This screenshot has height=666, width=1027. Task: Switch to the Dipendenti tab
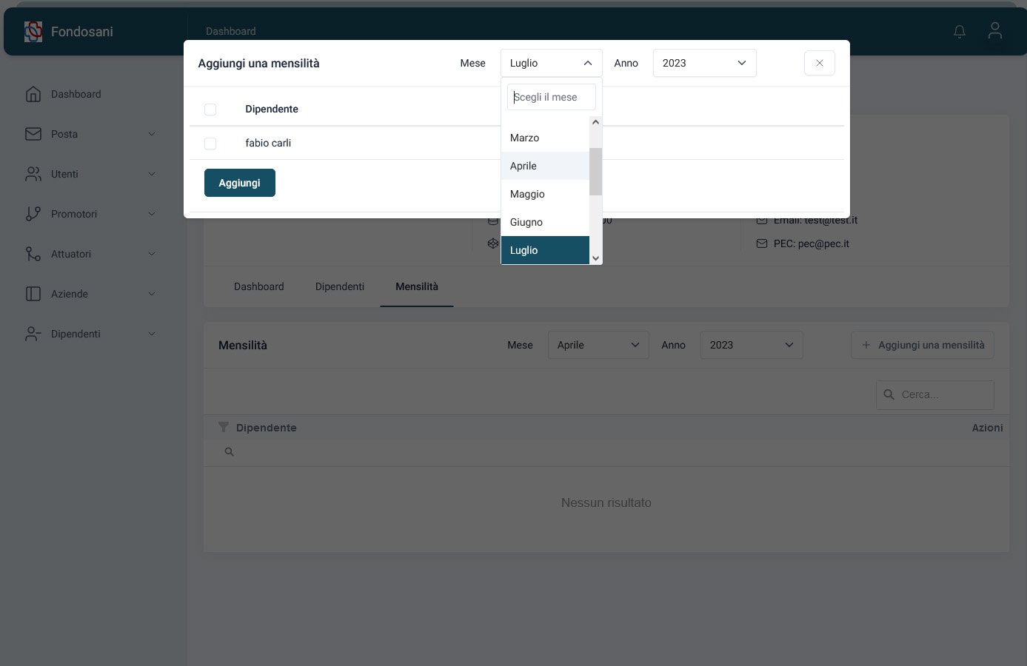point(339,286)
